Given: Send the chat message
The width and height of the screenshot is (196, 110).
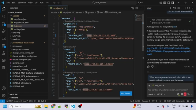Looking at the screenshot, I should [x=189, y=94].
